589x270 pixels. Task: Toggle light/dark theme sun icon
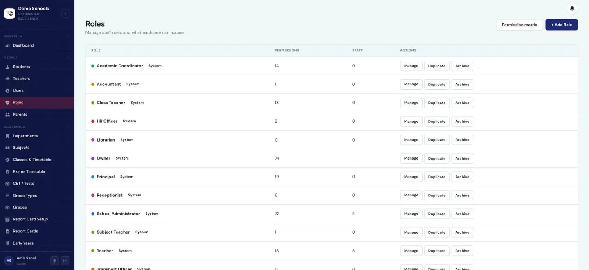click(54, 261)
